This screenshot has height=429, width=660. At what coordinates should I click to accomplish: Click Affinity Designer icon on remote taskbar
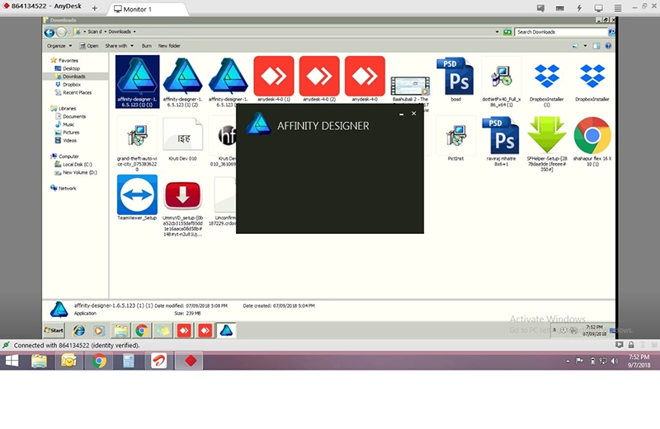(226, 331)
